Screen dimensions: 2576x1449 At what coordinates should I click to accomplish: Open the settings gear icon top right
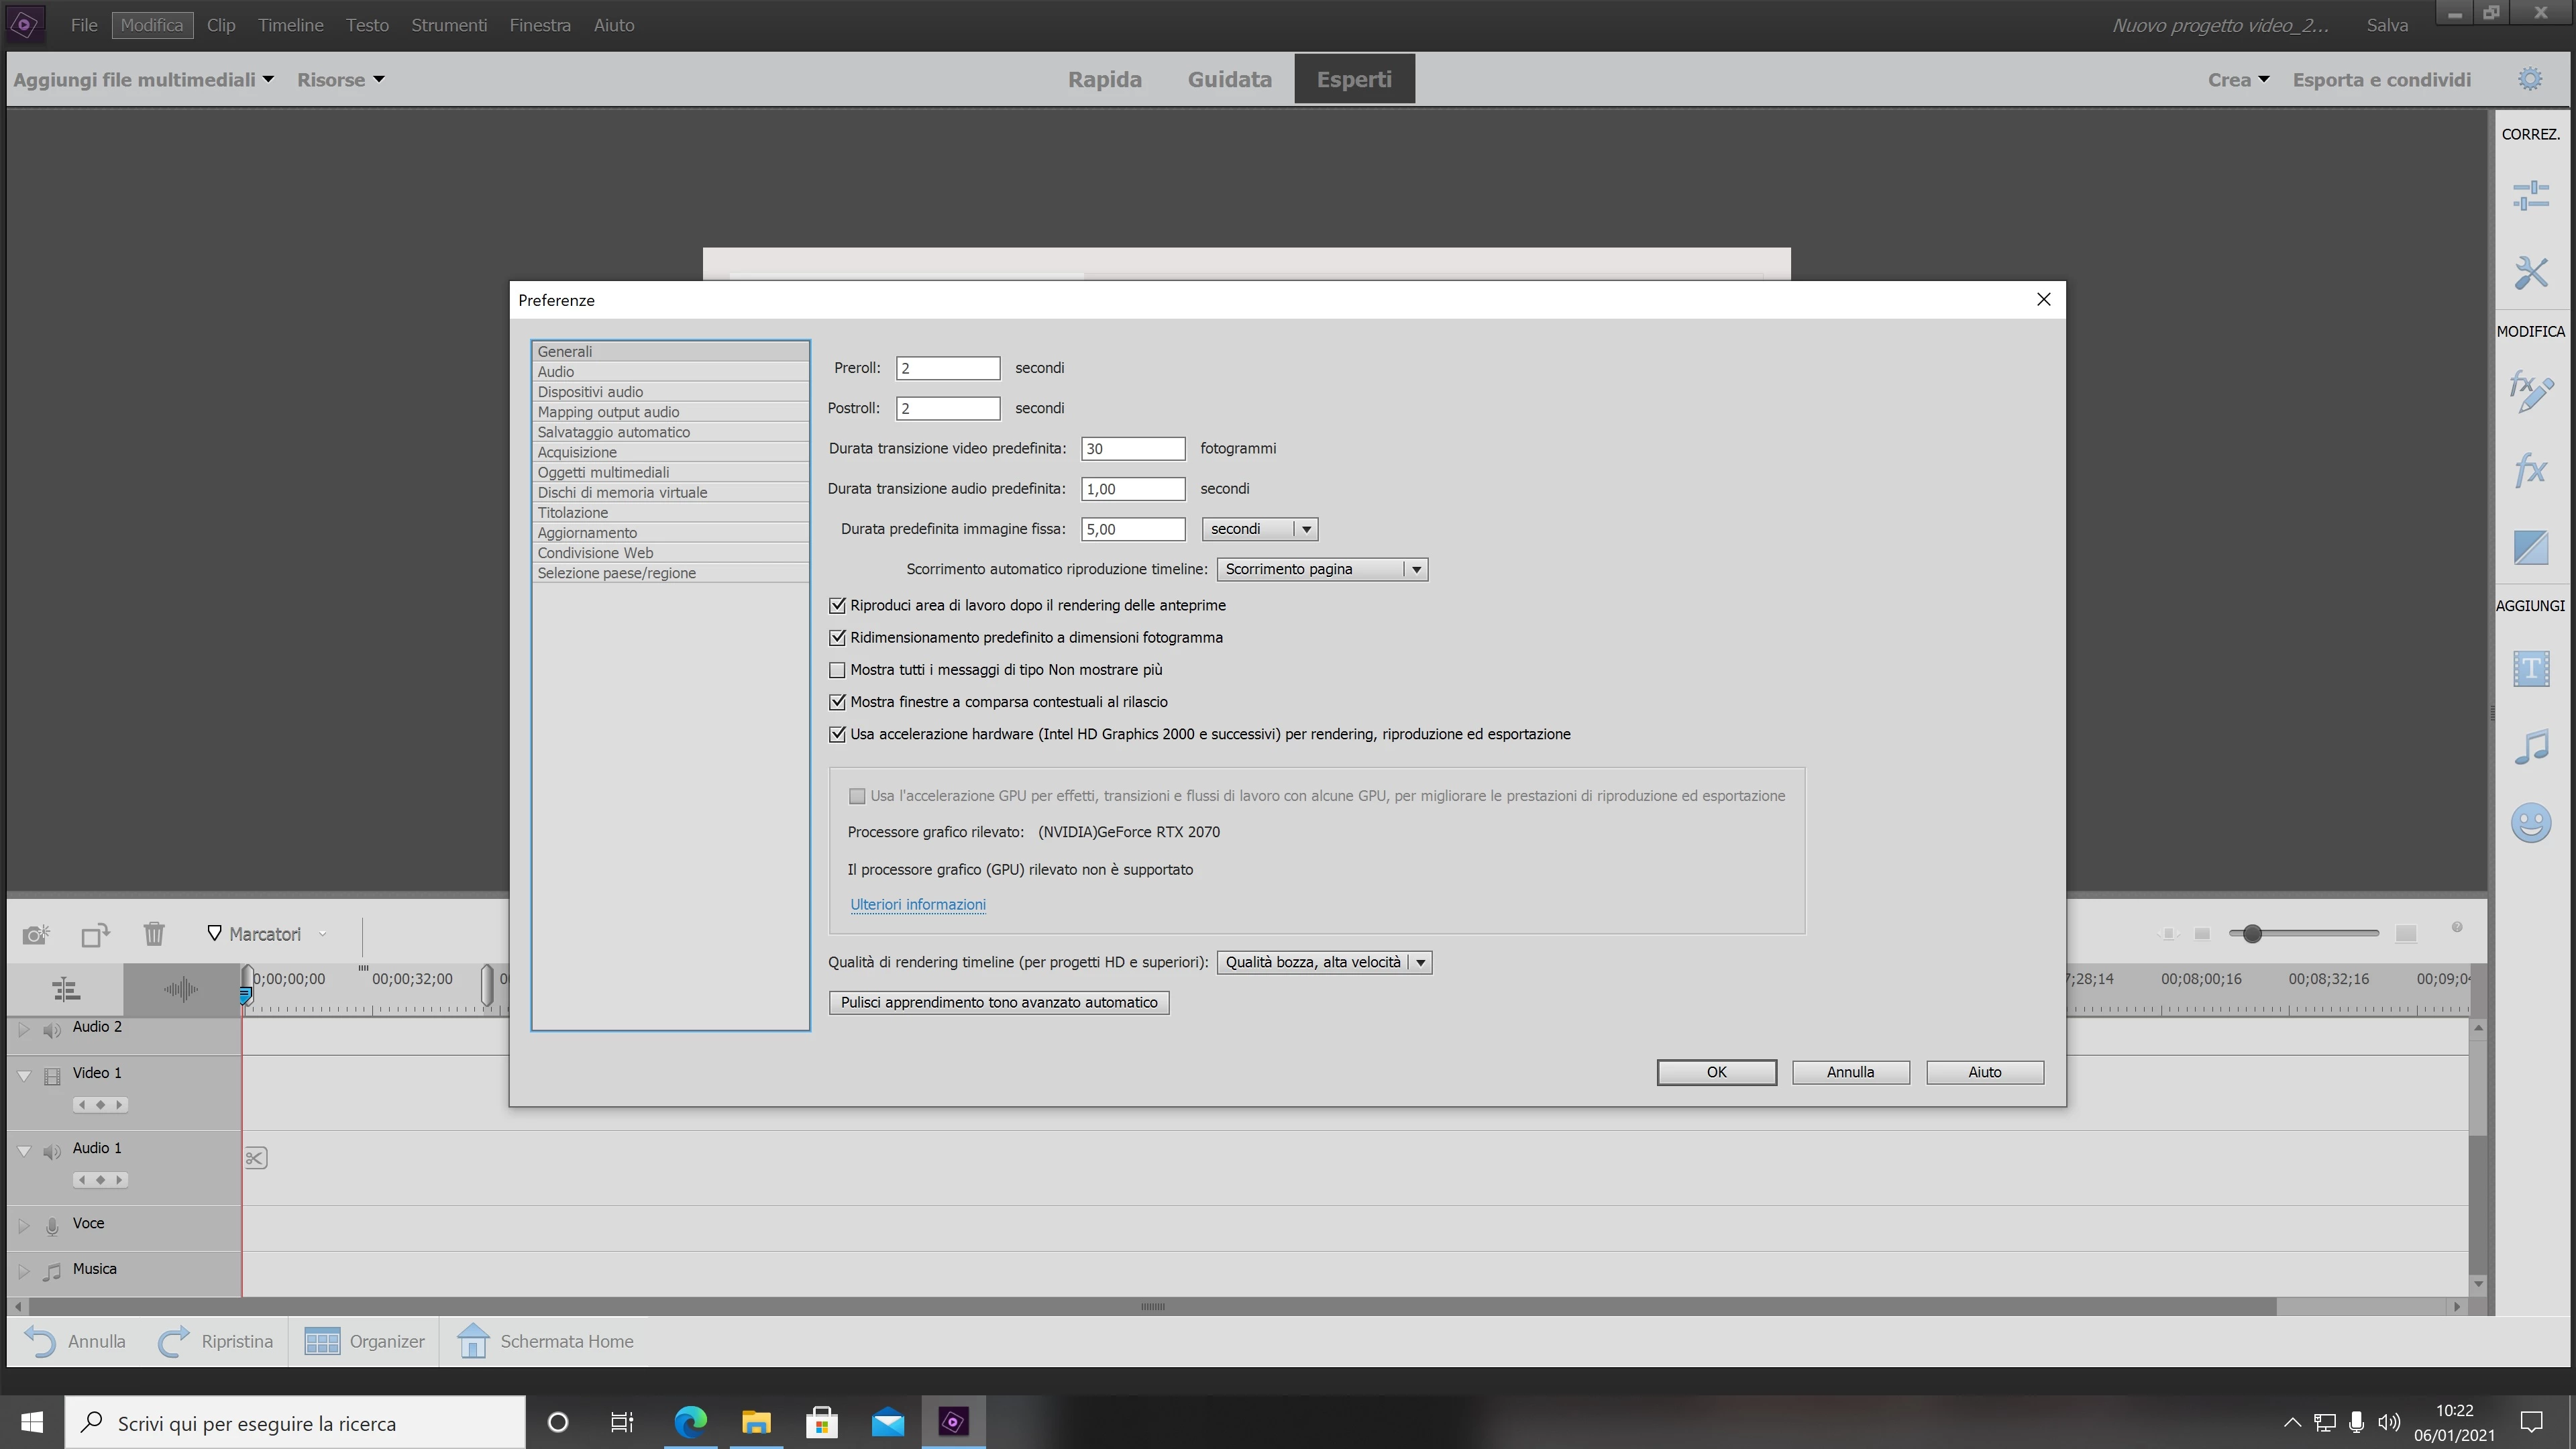click(x=2529, y=79)
